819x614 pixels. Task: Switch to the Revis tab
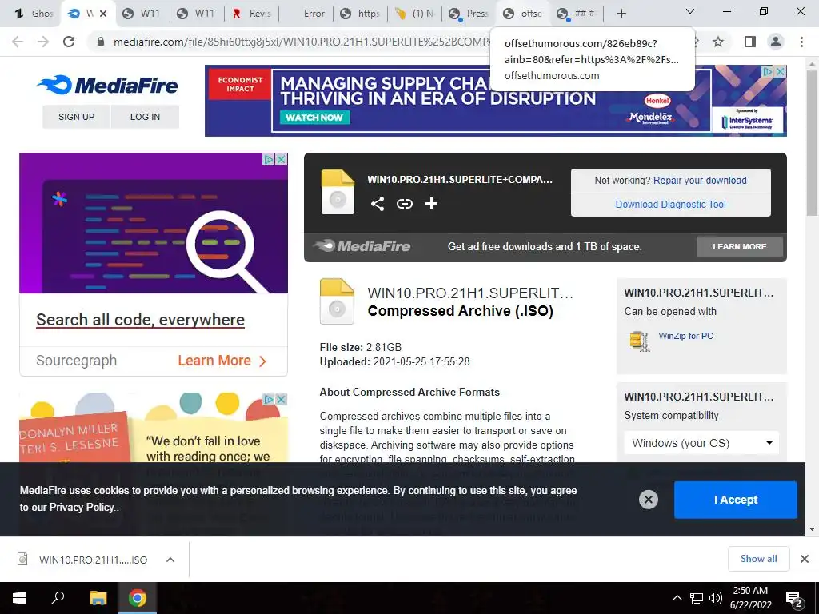tap(253, 14)
